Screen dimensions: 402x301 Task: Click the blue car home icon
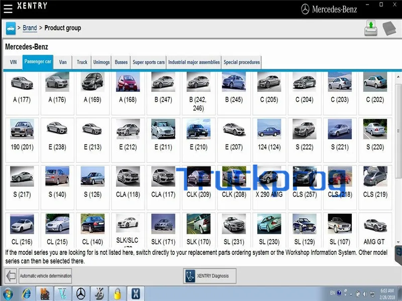[11, 28]
